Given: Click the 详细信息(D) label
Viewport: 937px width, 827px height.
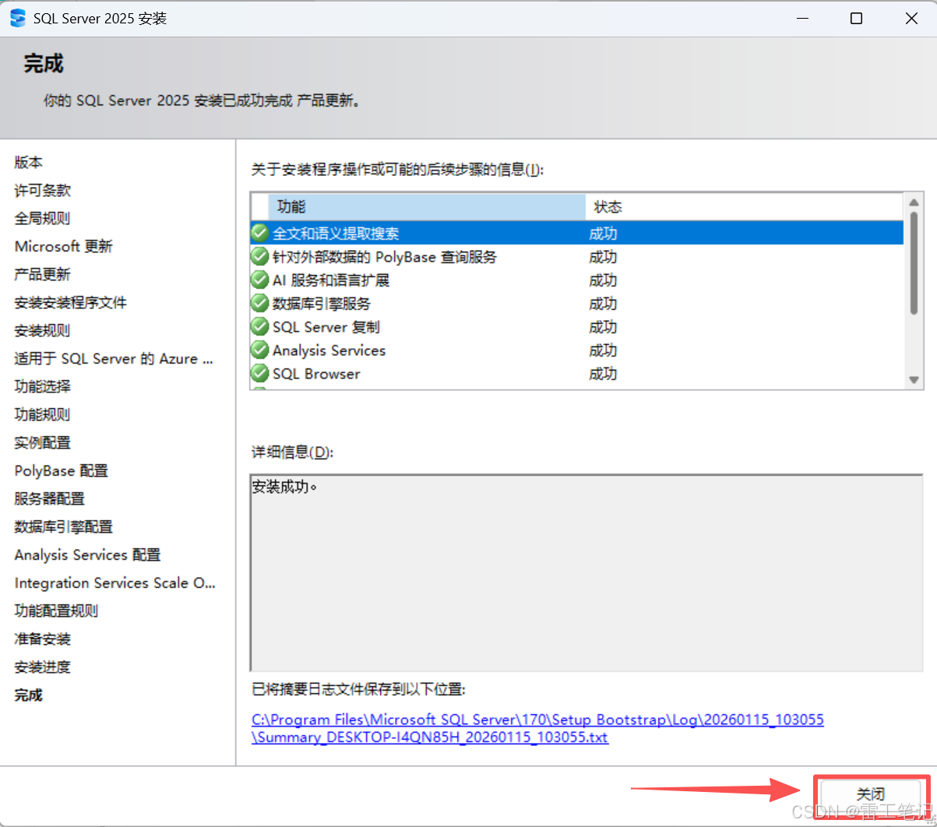Looking at the screenshot, I should tap(292, 452).
